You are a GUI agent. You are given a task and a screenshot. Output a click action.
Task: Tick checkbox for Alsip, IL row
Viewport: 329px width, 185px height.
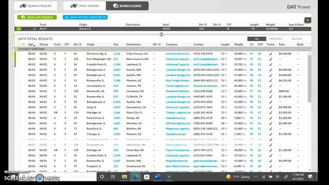pos(19,107)
